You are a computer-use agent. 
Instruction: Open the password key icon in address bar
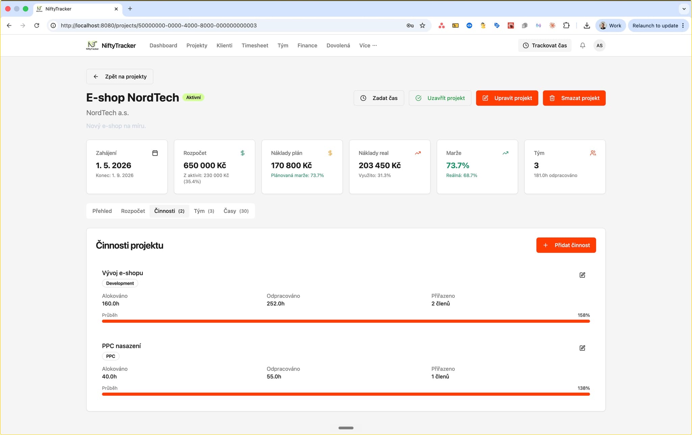click(410, 25)
